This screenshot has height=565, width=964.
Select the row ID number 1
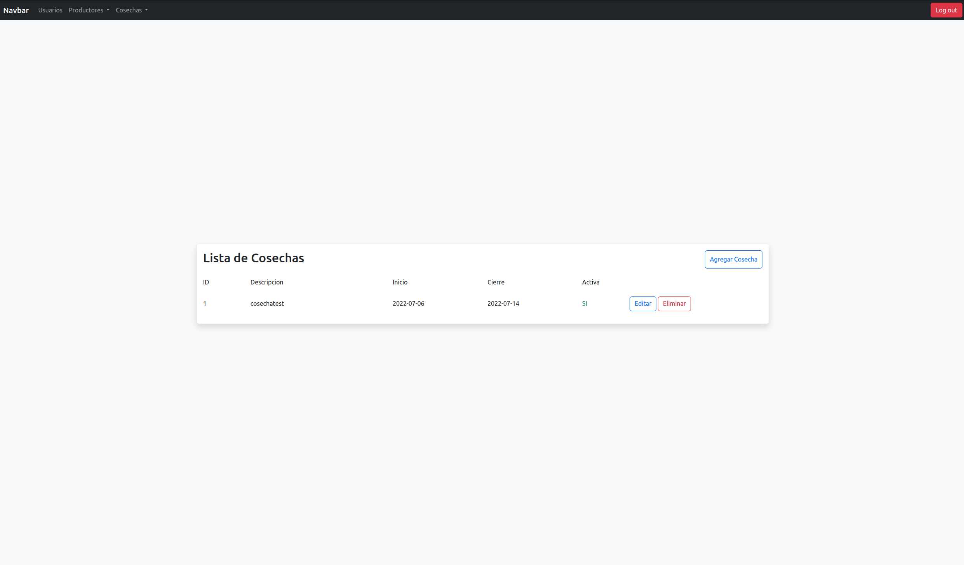coord(205,303)
